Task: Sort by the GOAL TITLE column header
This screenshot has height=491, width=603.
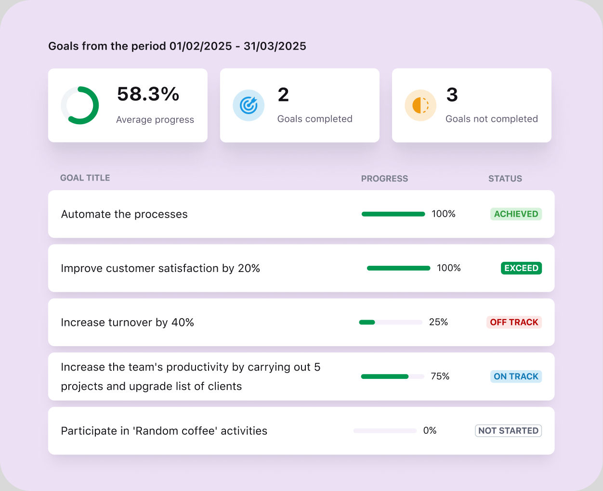Action: tap(85, 178)
